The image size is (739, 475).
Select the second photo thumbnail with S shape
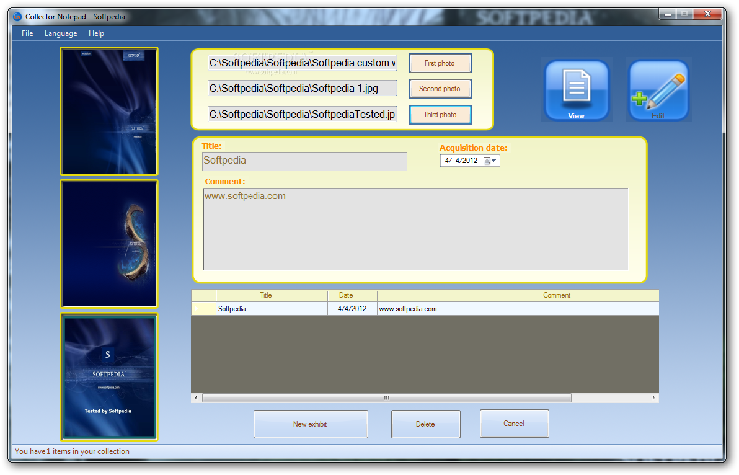click(x=109, y=244)
